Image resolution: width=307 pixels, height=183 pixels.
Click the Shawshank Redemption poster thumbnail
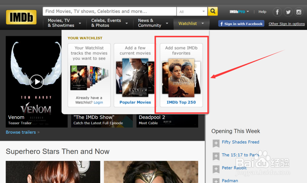click(x=181, y=78)
